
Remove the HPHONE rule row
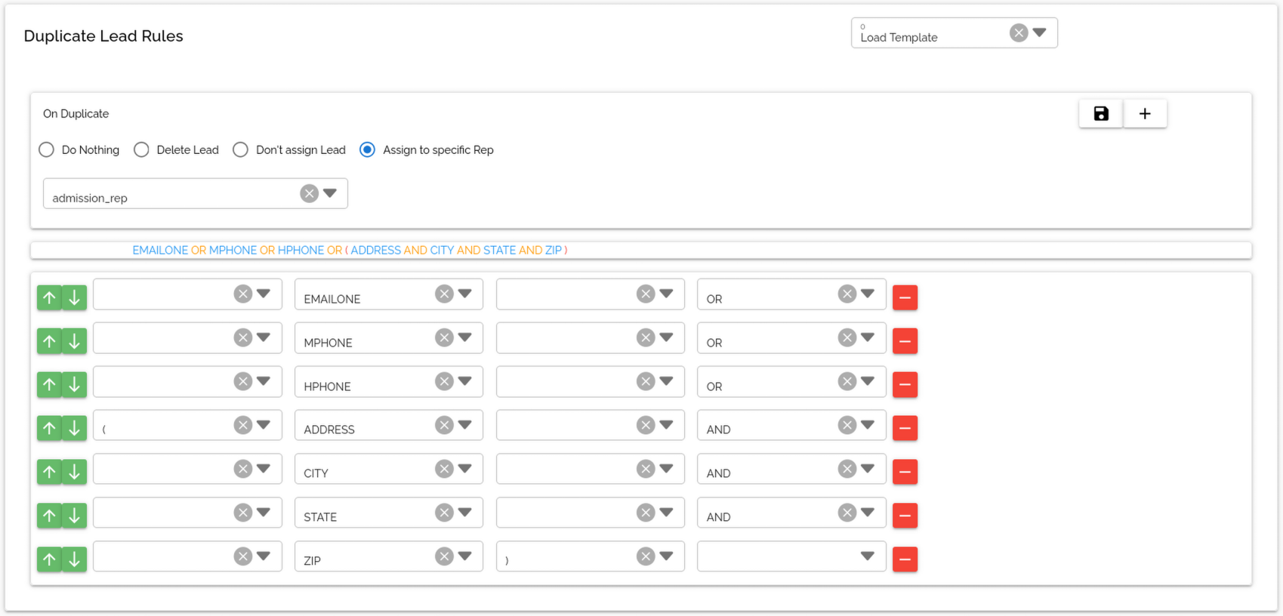click(x=904, y=385)
